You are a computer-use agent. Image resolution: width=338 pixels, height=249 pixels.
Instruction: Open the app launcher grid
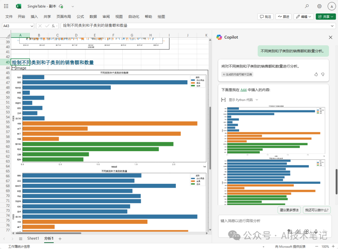(x=6, y=6)
